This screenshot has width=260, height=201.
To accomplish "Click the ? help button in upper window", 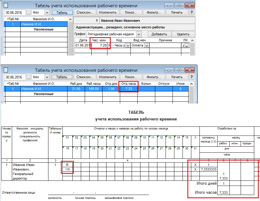I will pos(192,13).
